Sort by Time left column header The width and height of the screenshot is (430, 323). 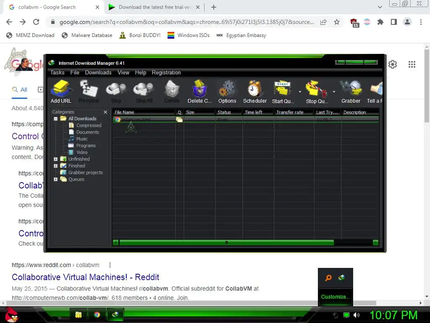pyautogui.click(x=258, y=112)
